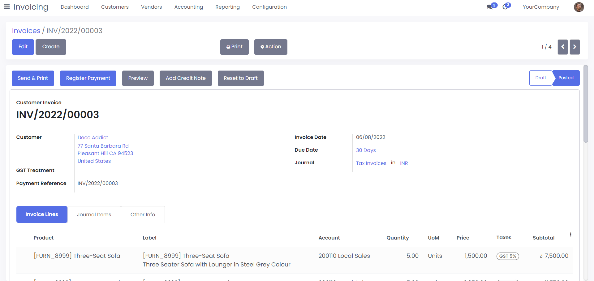594x281 pixels.
Task: Open Tax Invoices journal link
Action: [x=371, y=163]
